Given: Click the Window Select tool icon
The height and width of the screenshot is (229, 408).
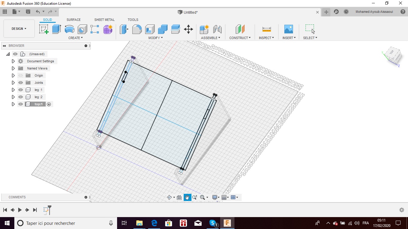Looking at the screenshot, I should pyautogui.click(x=310, y=29).
